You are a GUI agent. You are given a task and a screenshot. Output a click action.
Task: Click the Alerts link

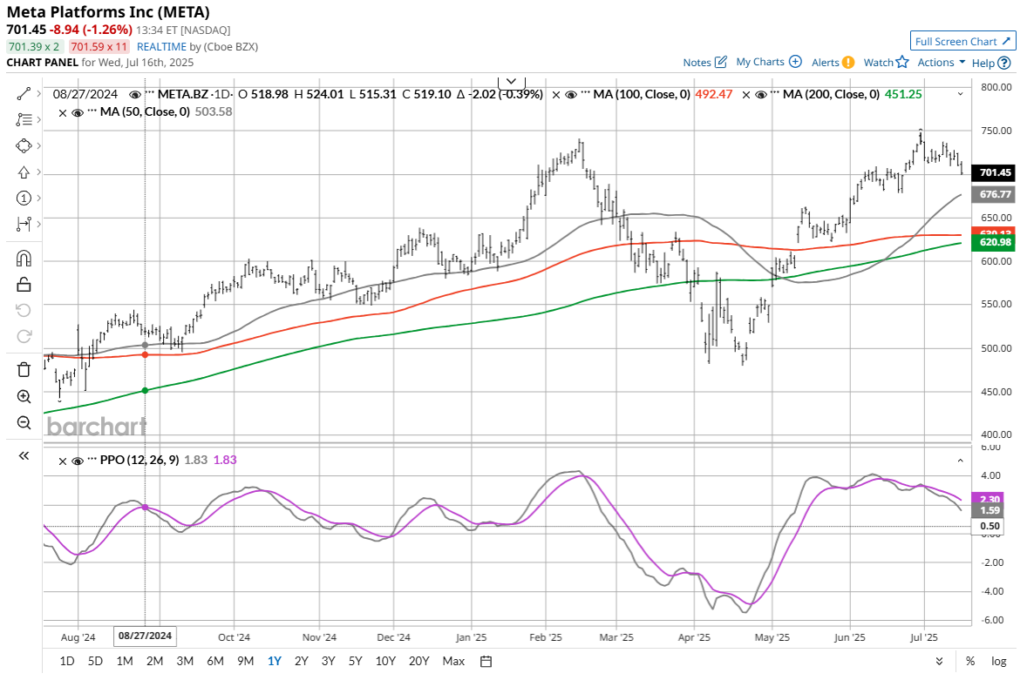(x=826, y=62)
